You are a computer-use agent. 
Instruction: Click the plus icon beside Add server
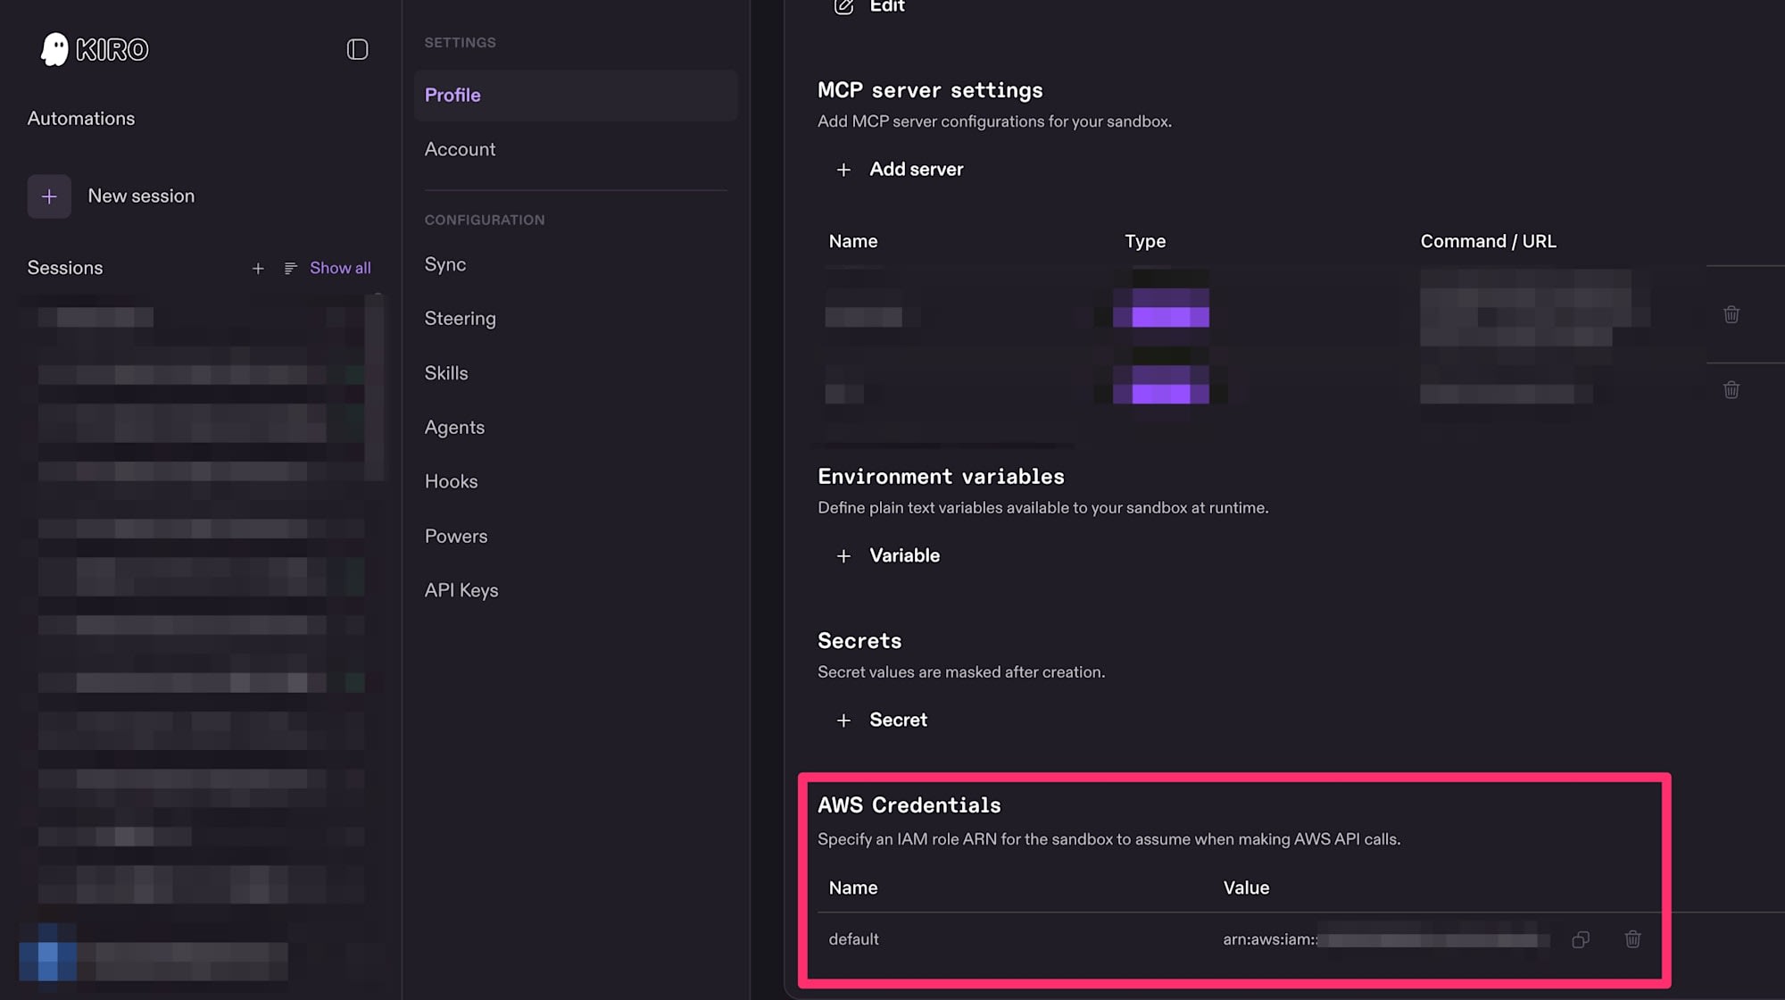point(843,170)
